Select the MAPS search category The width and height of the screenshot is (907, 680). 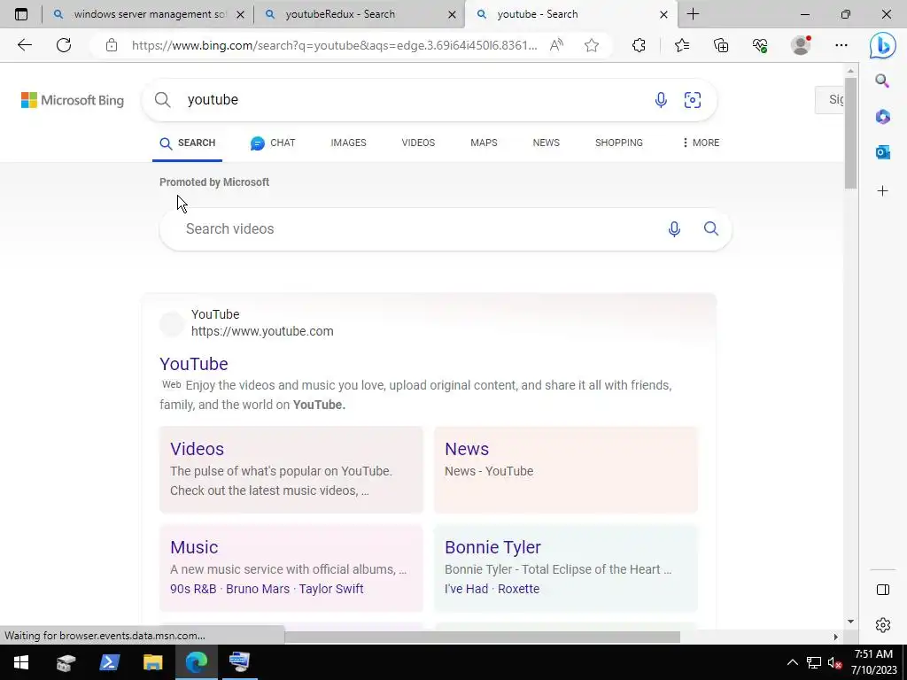[484, 143]
